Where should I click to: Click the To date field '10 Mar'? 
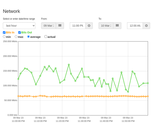click(x=106, y=26)
